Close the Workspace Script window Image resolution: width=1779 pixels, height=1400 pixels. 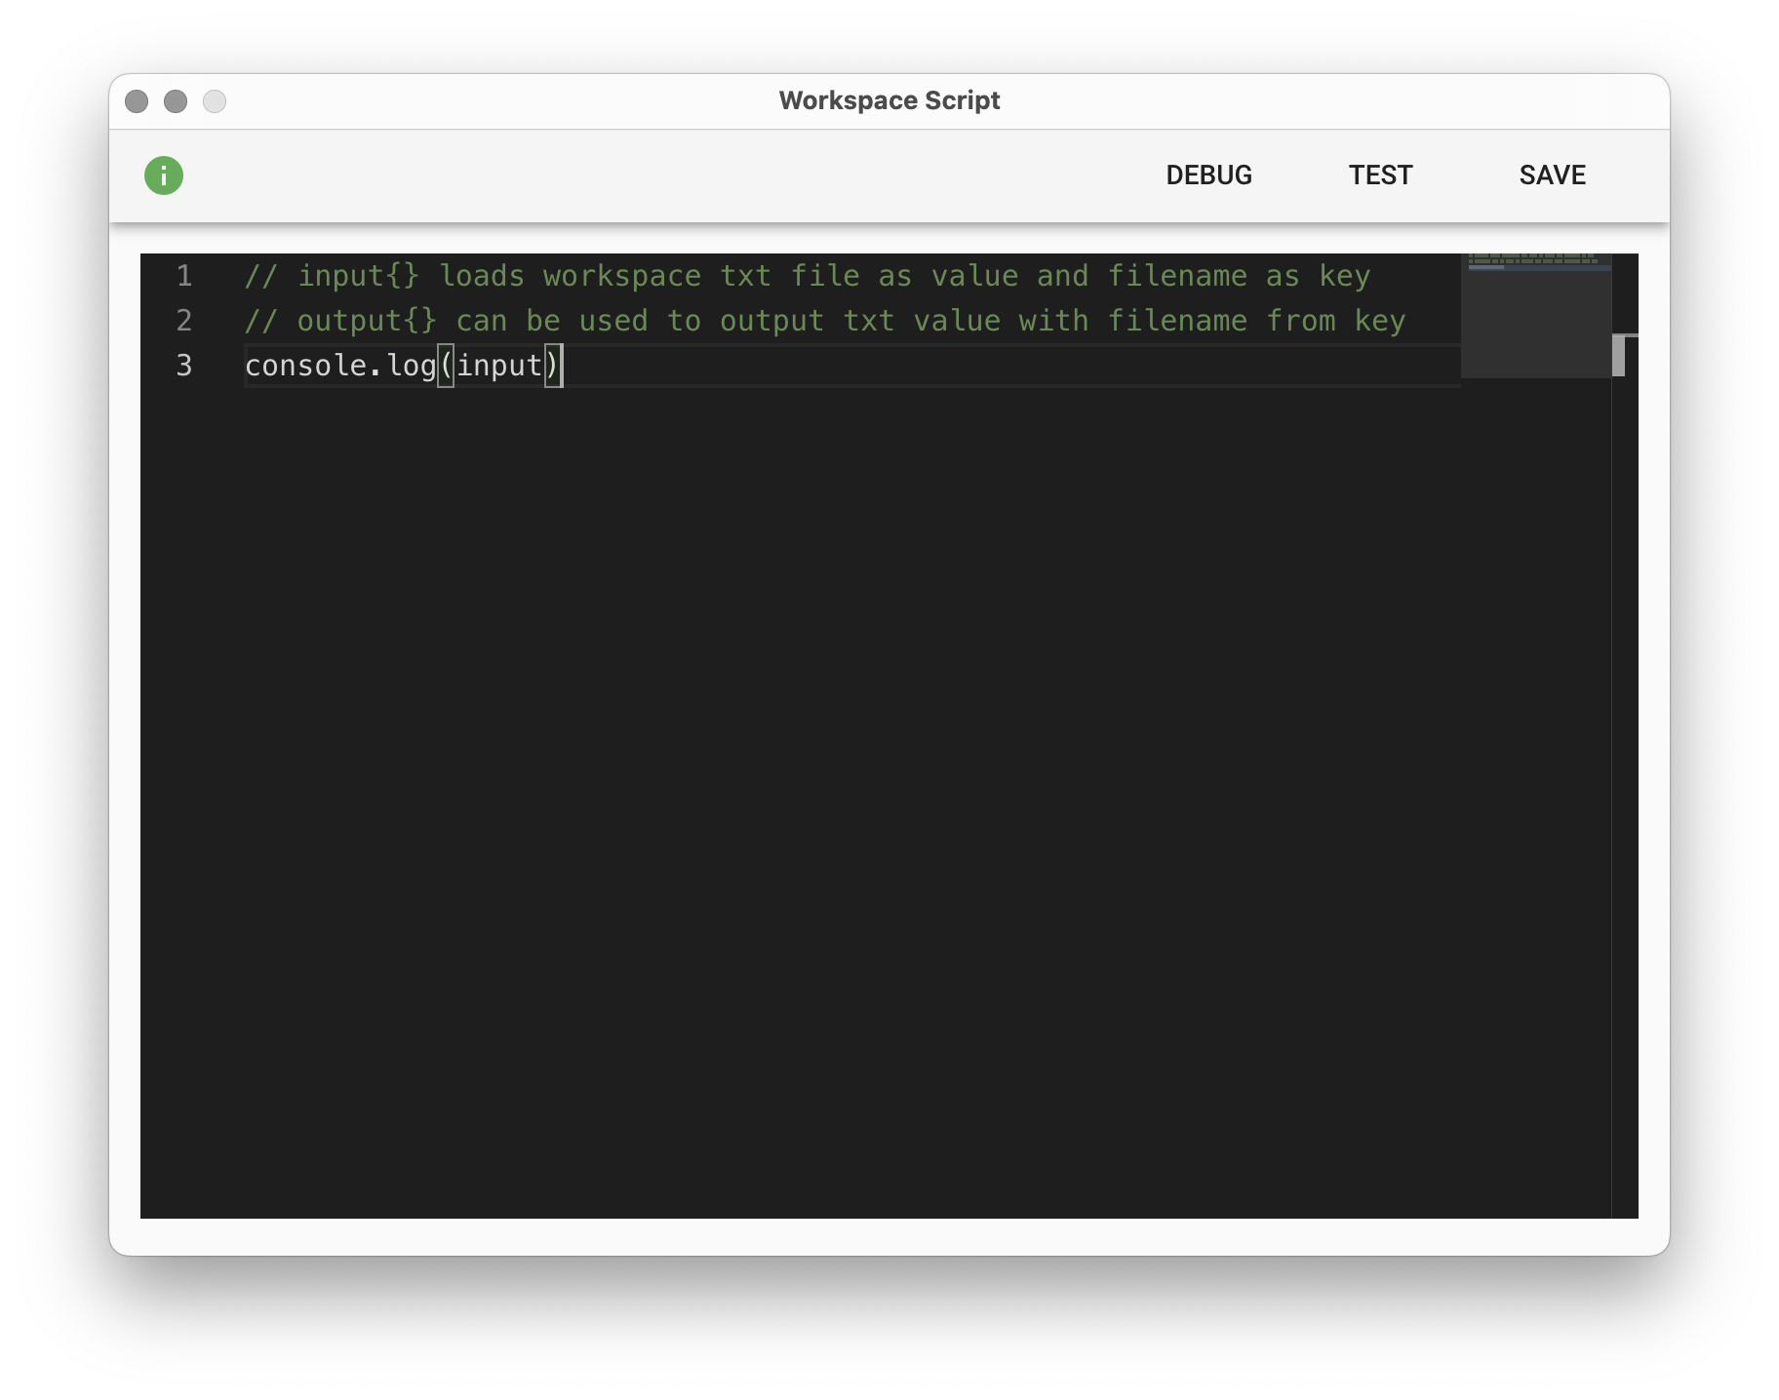(x=137, y=101)
